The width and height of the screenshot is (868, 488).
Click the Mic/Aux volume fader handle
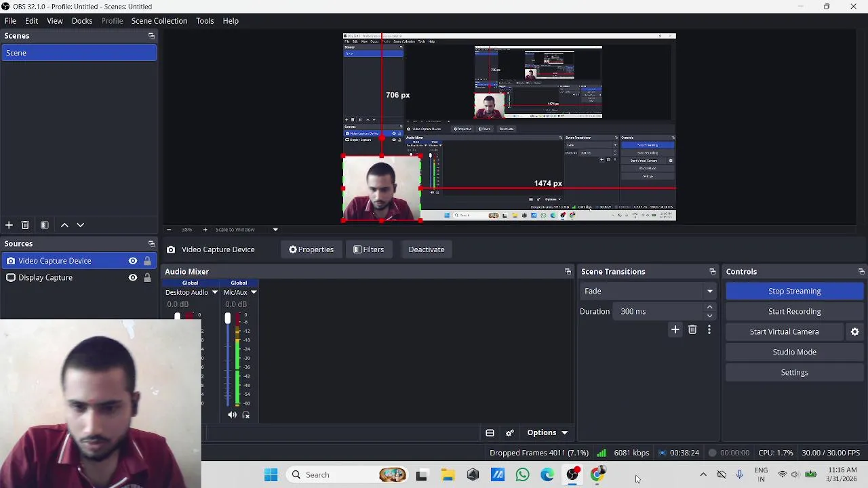tap(227, 318)
